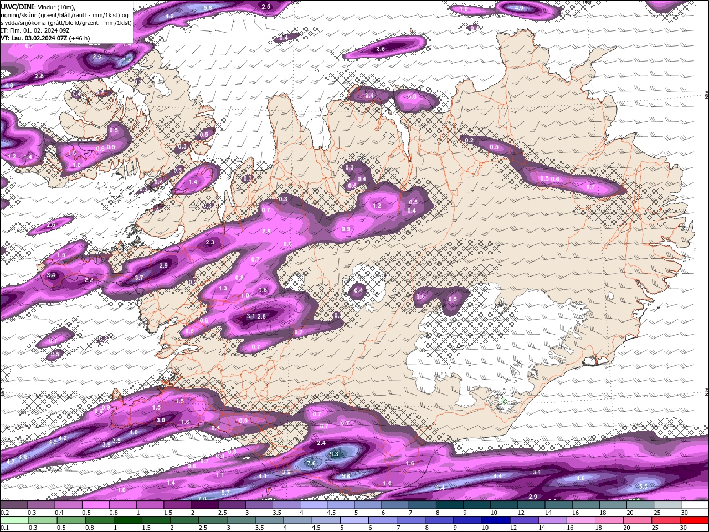709x532 pixels.
Task: Click the 'UWC/DINI: Vindur (10m)' title text
Action: point(38,7)
